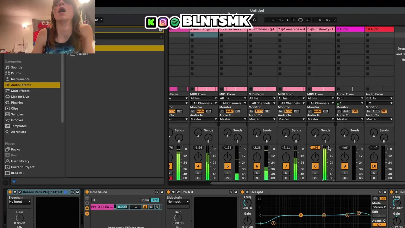Click hot-swap icon on Dolo Sauce rack

click(x=157, y=192)
